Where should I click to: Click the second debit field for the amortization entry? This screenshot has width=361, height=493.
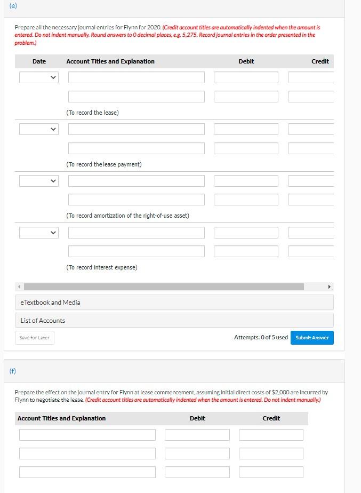[x=246, y=200]
